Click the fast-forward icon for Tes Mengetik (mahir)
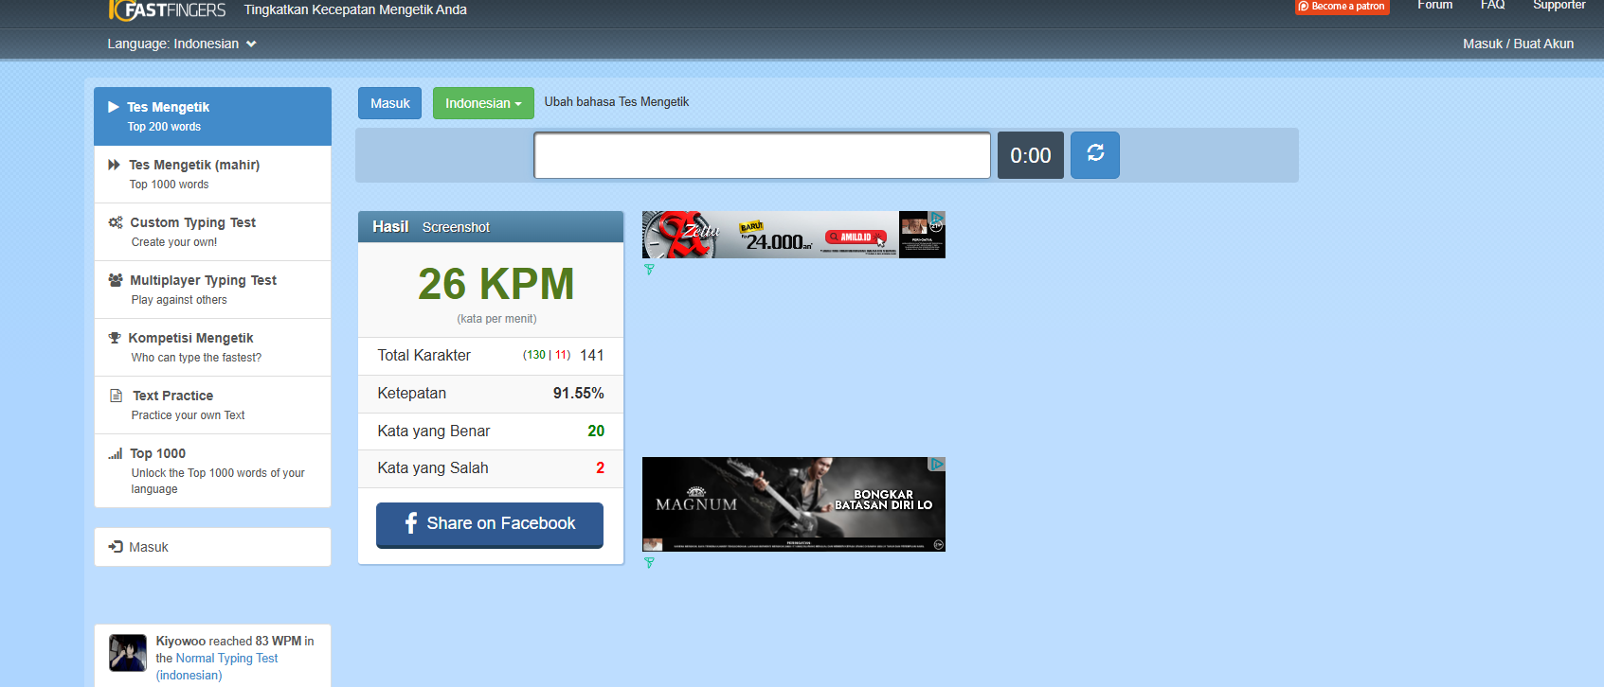 click(x=115, y=165)
